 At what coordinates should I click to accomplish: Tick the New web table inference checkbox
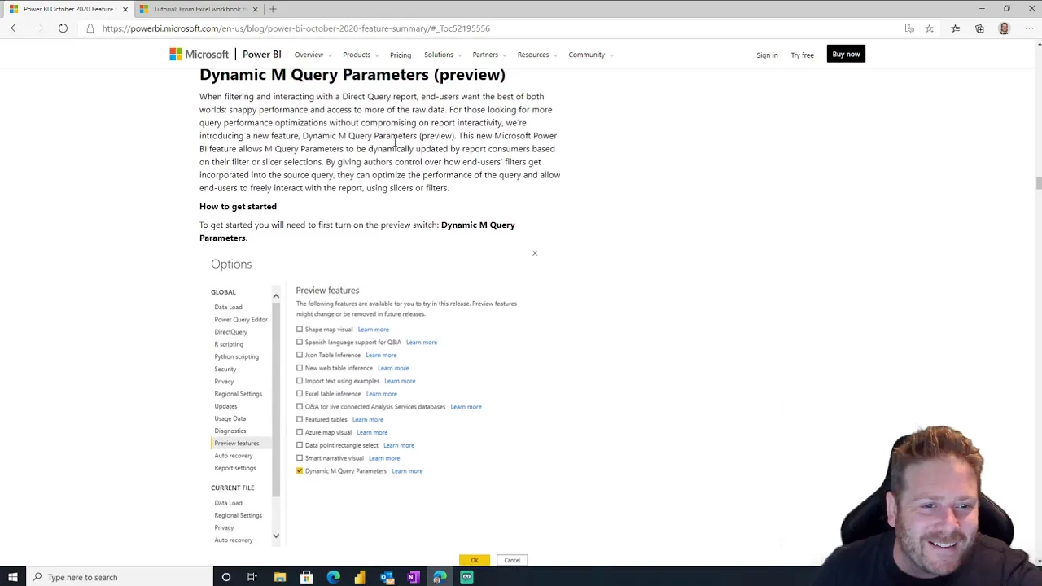pos(300,368)
